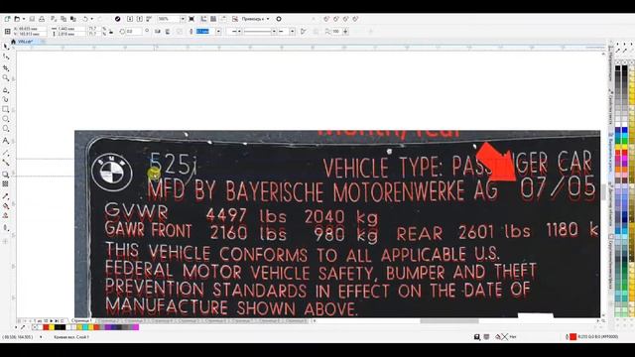Mirror the object horizontally

[158, 31]
